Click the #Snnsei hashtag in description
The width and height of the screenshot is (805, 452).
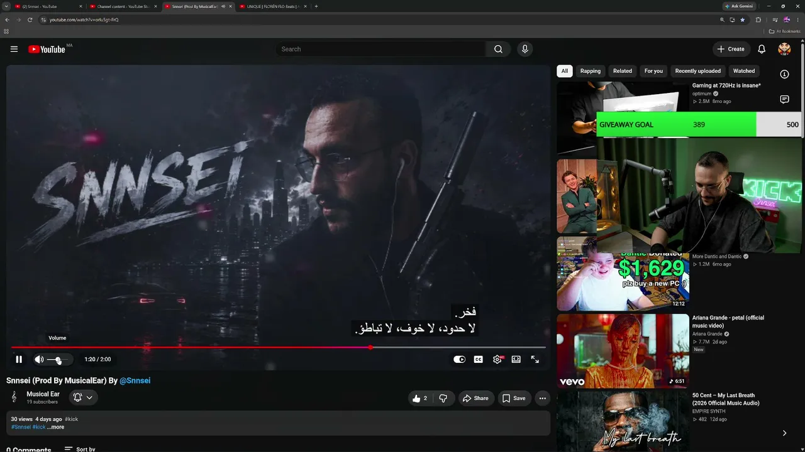tap(21, 427)
